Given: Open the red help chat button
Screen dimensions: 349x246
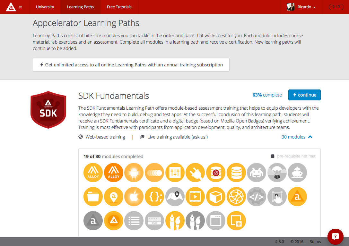Looking at the screenshot, I should click(336, 236).
